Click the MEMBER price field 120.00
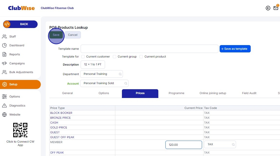280x156 pixels. [x=183, y=145]
